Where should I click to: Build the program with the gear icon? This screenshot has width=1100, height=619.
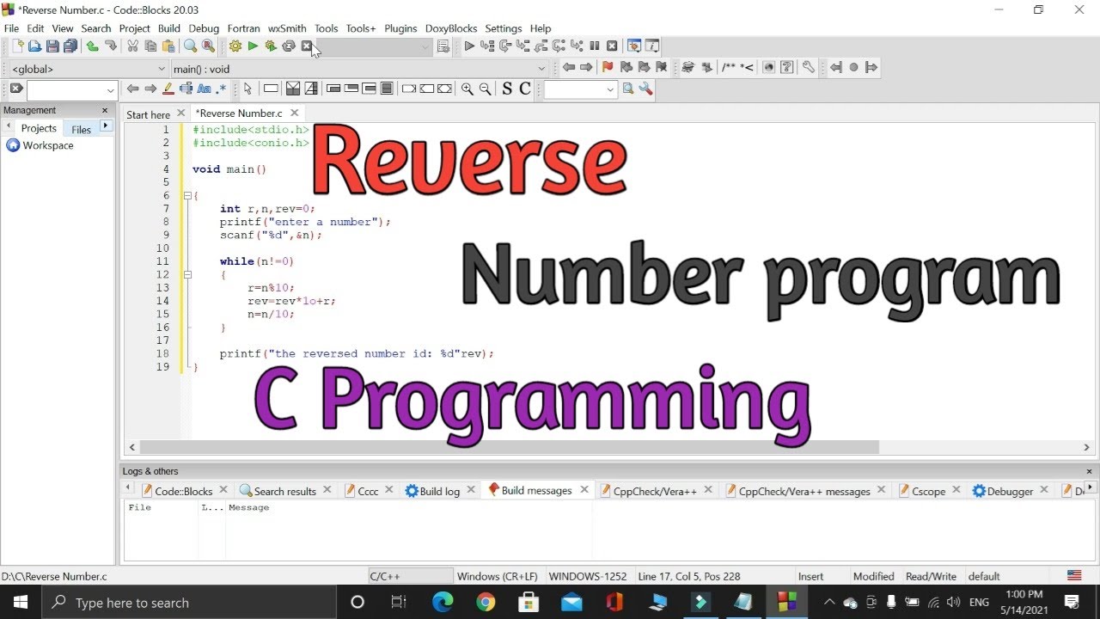point(235,46)
